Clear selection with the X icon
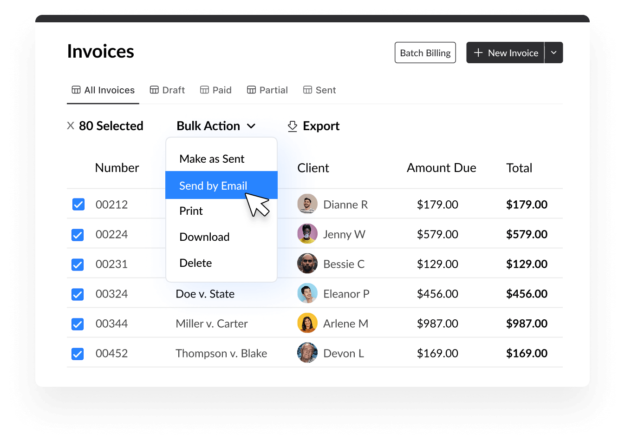Image resolution: width=625 pixels, height=443 pixels. coord(71,126)
